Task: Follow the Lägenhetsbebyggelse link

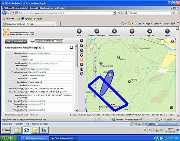Action: pos(39,53)
